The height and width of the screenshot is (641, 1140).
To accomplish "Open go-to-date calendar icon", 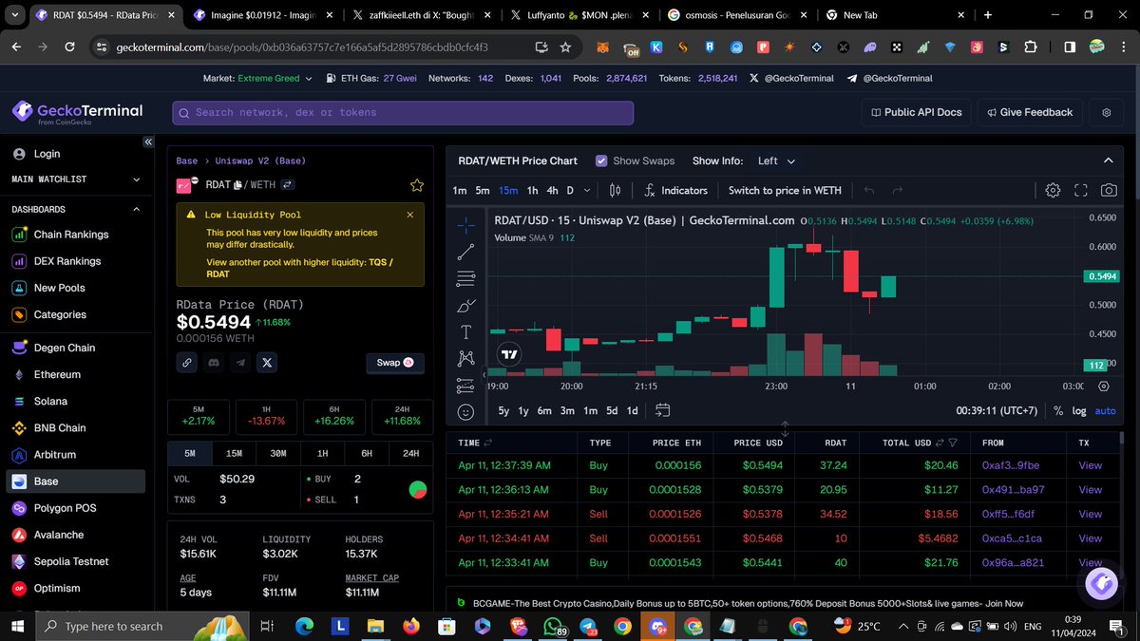I will point(662,410).
